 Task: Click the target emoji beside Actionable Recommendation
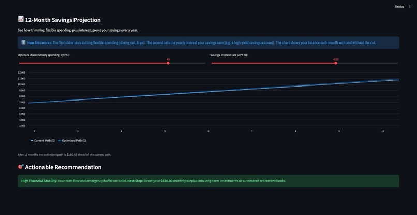click(x=21, y=167)
